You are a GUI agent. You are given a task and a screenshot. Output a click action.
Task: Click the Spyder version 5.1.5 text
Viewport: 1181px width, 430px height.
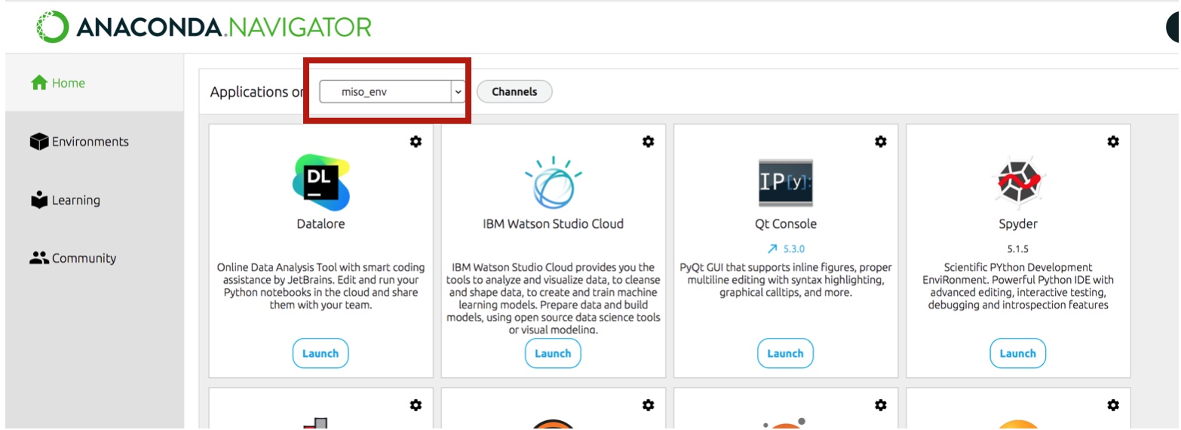click(x=1018, y=247)
